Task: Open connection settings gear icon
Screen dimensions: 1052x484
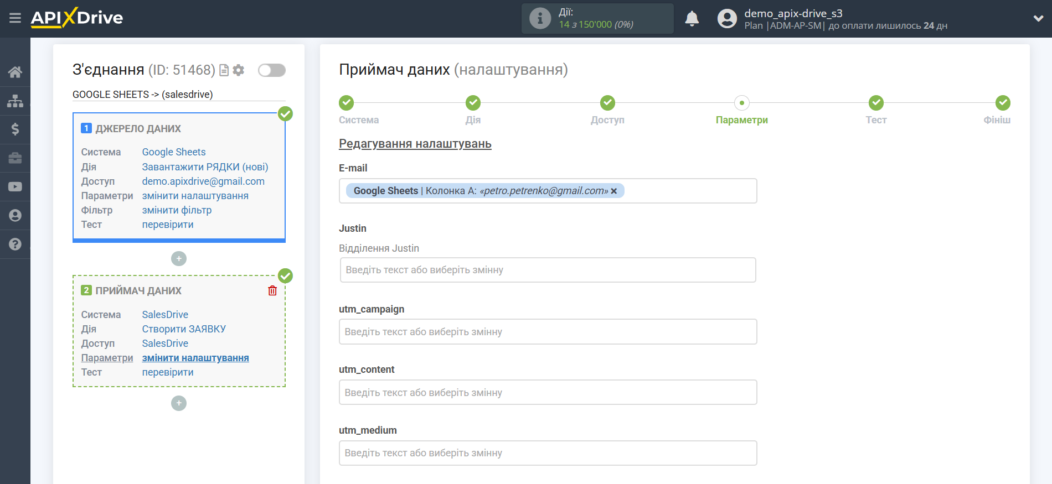Action: click(239, 70)
